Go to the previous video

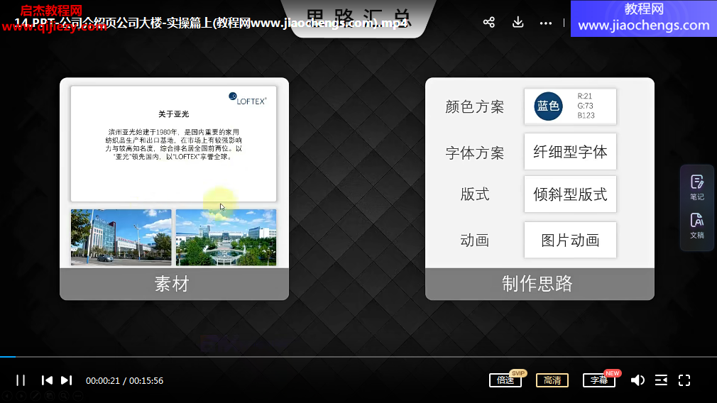click(47, 380)
